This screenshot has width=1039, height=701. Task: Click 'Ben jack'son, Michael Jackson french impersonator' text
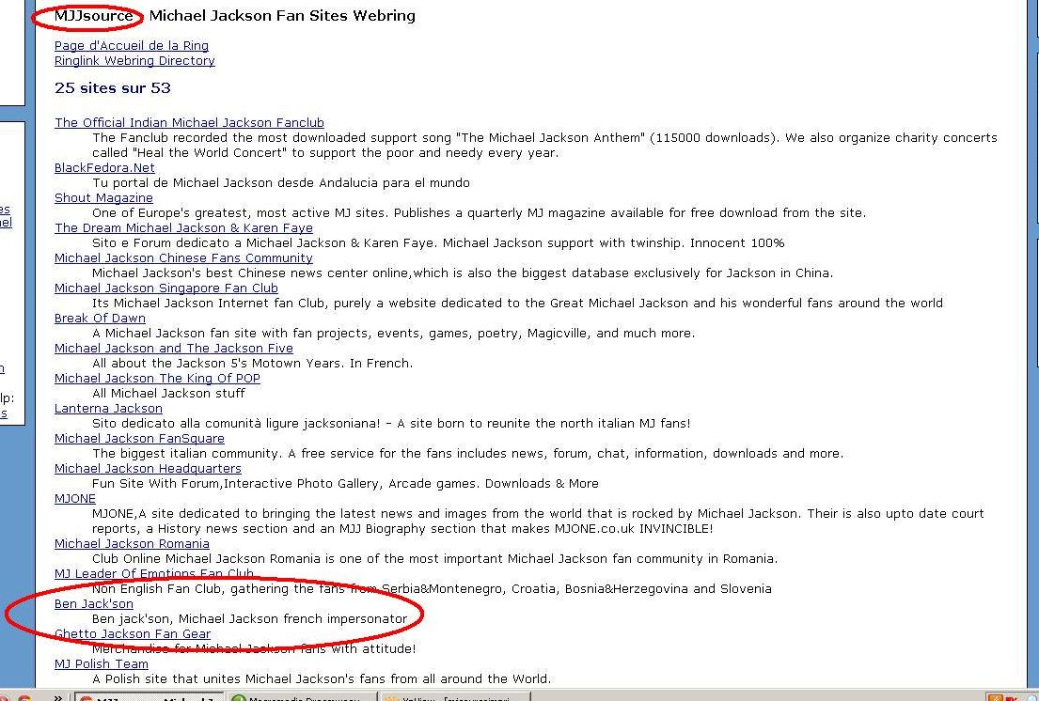pyautogui.click(x=250, y=619)
